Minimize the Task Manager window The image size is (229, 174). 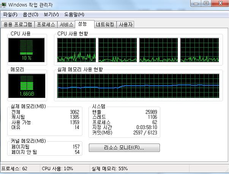pos(196,3)
